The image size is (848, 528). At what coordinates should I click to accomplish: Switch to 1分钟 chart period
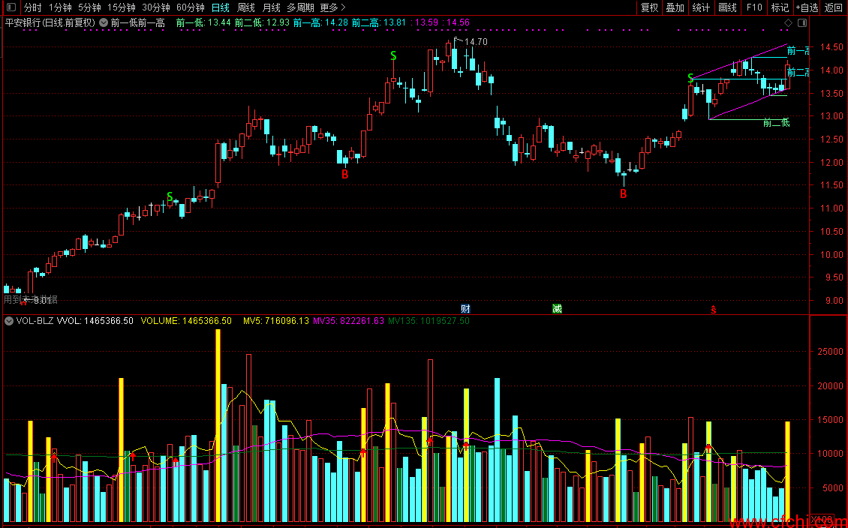[x=60, y=7]
